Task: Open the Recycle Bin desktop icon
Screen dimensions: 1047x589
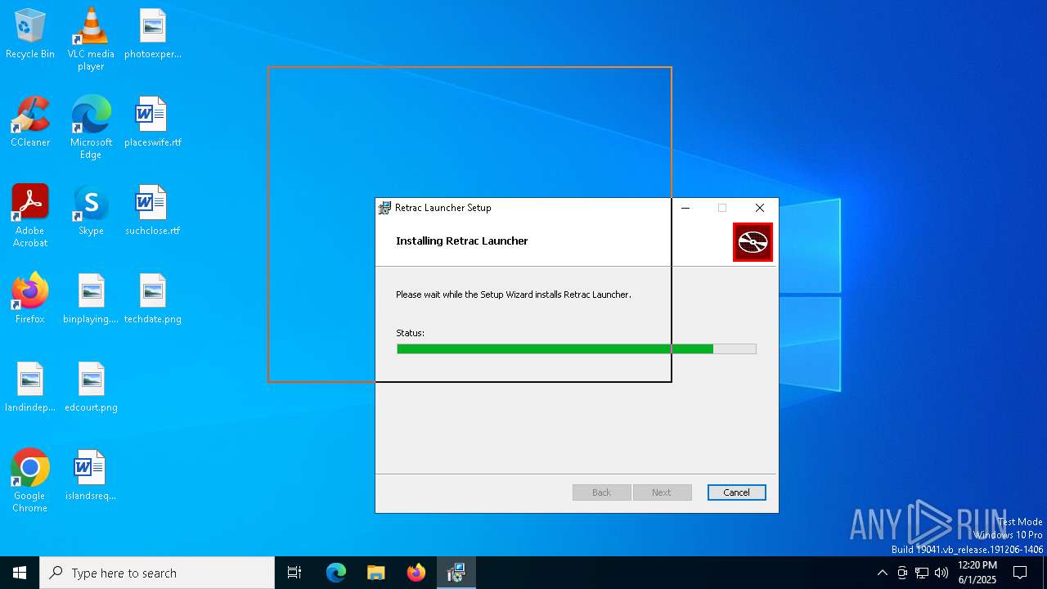Action: pyautogui.click(x=30, y=34)
